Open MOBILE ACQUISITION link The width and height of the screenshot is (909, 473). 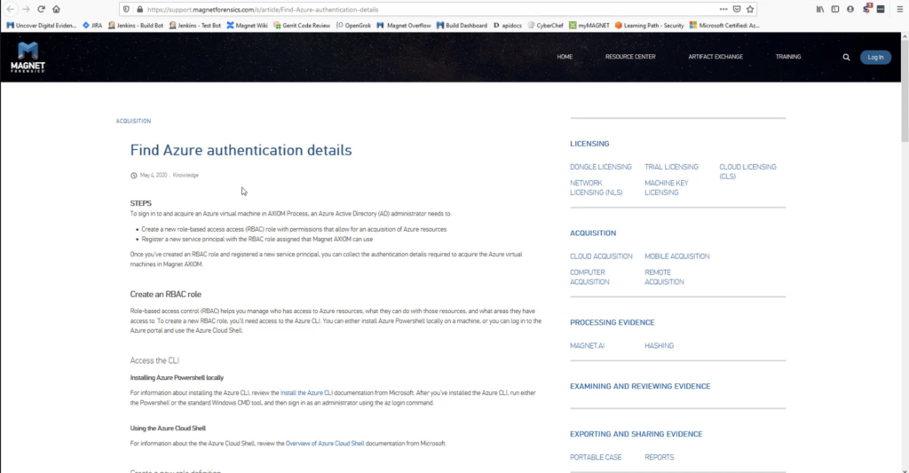click(x=677, y=256)
